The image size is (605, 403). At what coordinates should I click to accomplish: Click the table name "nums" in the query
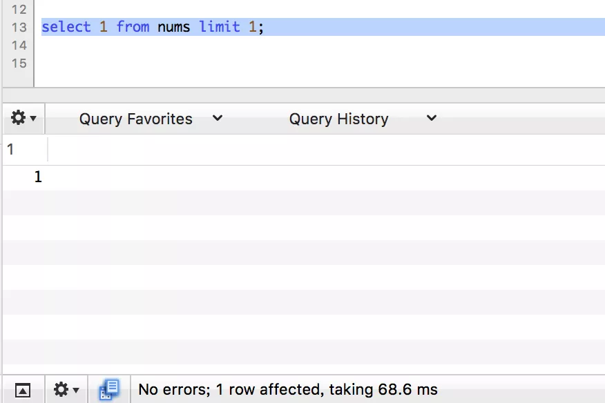pos(174,28)
